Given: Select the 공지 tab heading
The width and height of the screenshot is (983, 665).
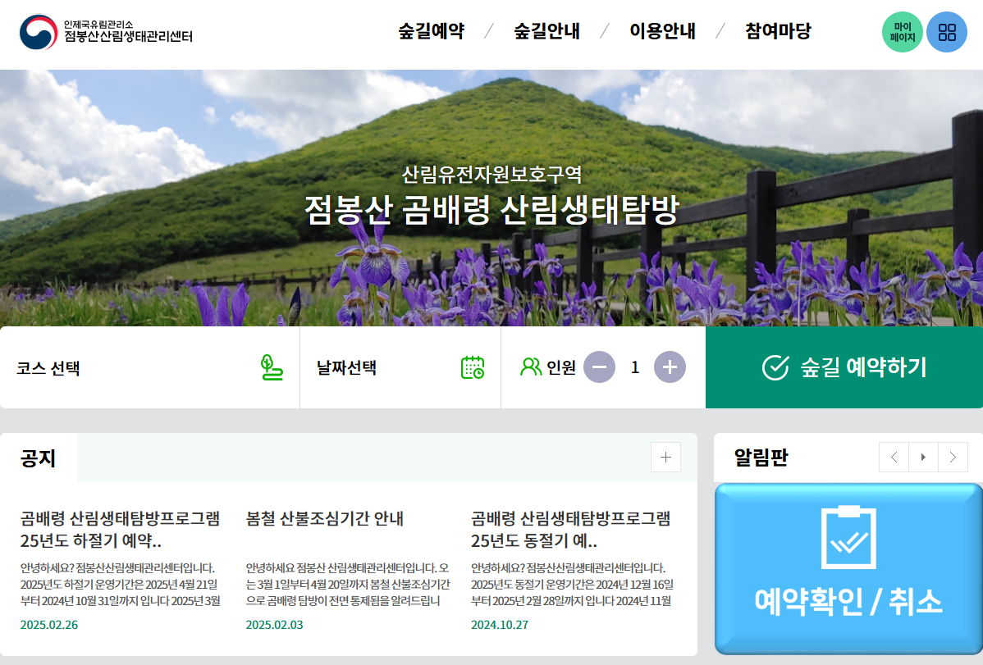Looking at the screenshot, I should (x=39, y=458).
